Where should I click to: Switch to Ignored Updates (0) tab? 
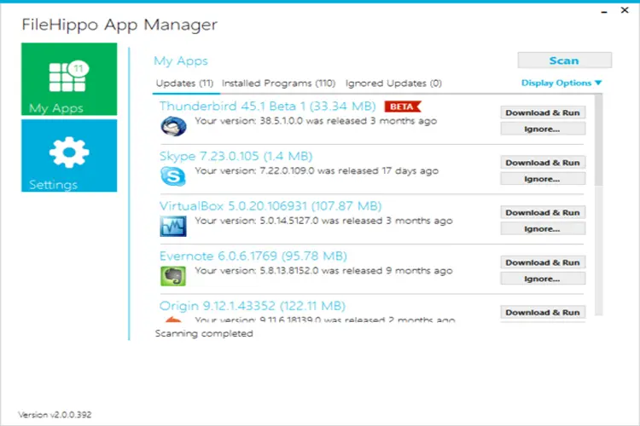(x=393, y=83)
